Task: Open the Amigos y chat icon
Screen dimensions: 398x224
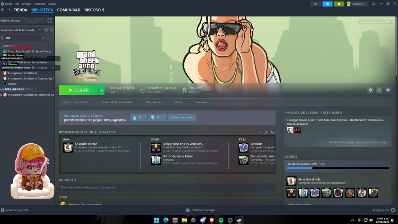Action: tap(393, 210)
